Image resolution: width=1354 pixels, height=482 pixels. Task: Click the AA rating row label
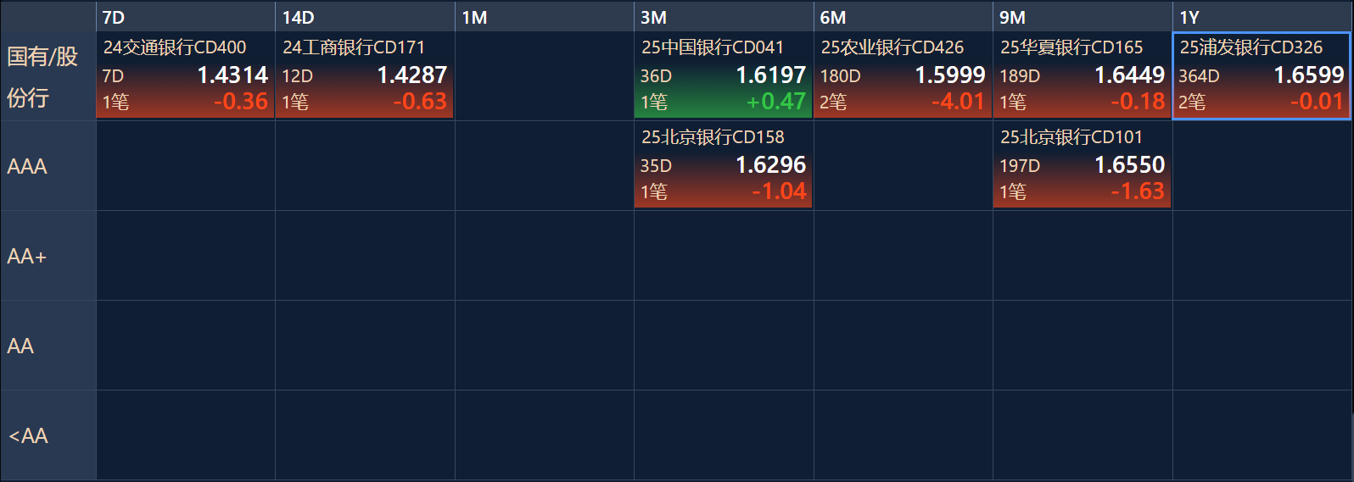pyautogui.click(x=48, y=346)
